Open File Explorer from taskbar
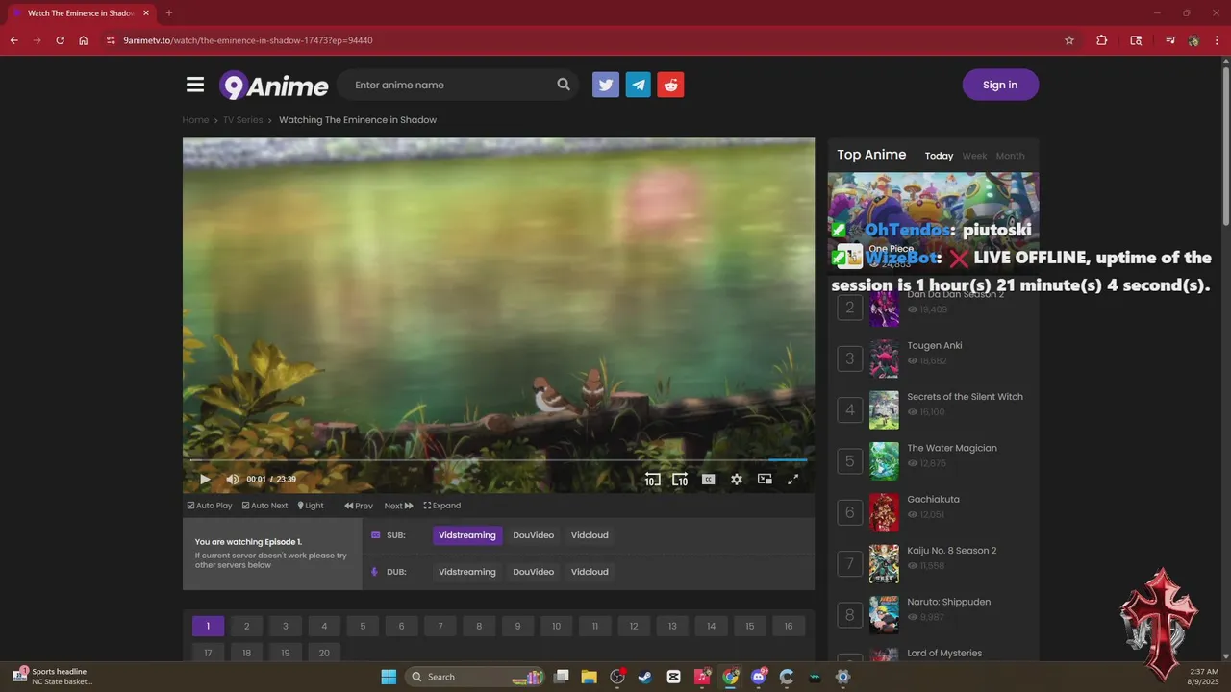This screenshot has width=1231, height=692. [590, 677]
